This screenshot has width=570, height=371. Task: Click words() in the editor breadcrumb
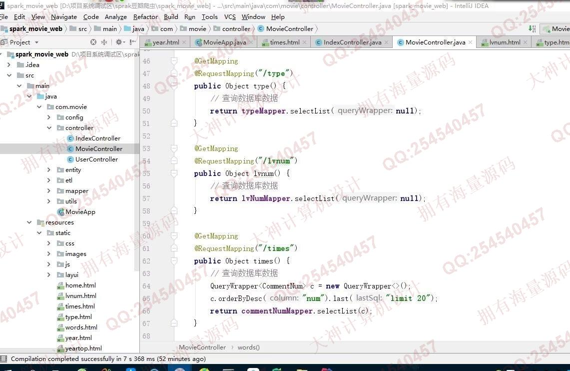[x=249, y=347]
